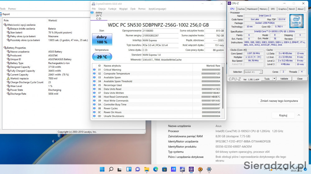Click the CPU-Z taskbar icon
The width and height of the screenshot is (311, 174).
(x=191, y=169)
